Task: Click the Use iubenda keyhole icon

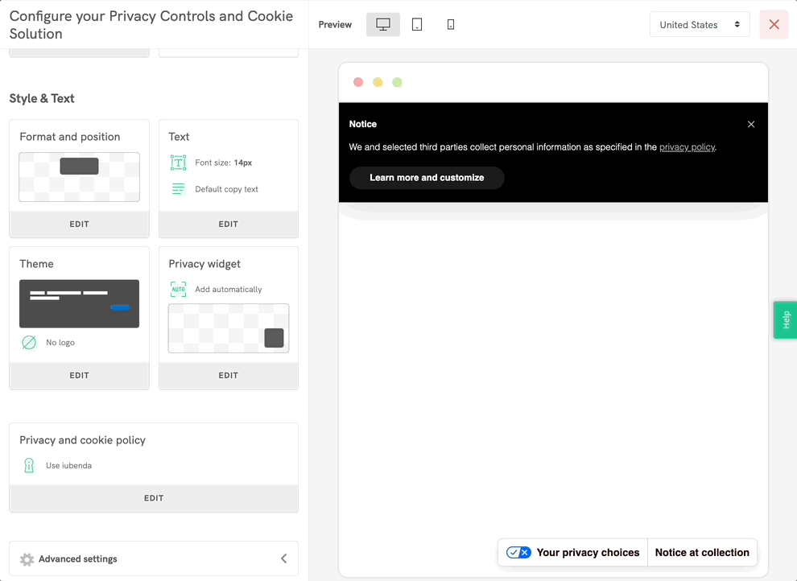Action: click(29, 466)
